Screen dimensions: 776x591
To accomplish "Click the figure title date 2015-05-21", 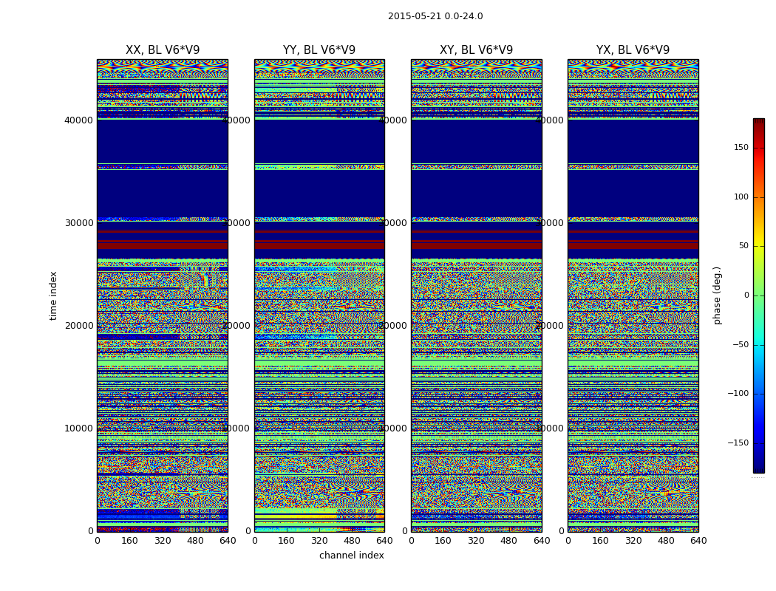I will pos(435,16).
